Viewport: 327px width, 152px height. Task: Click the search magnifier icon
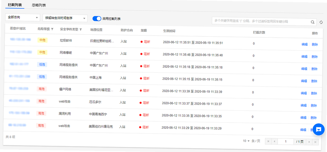[x=312, y=22]
